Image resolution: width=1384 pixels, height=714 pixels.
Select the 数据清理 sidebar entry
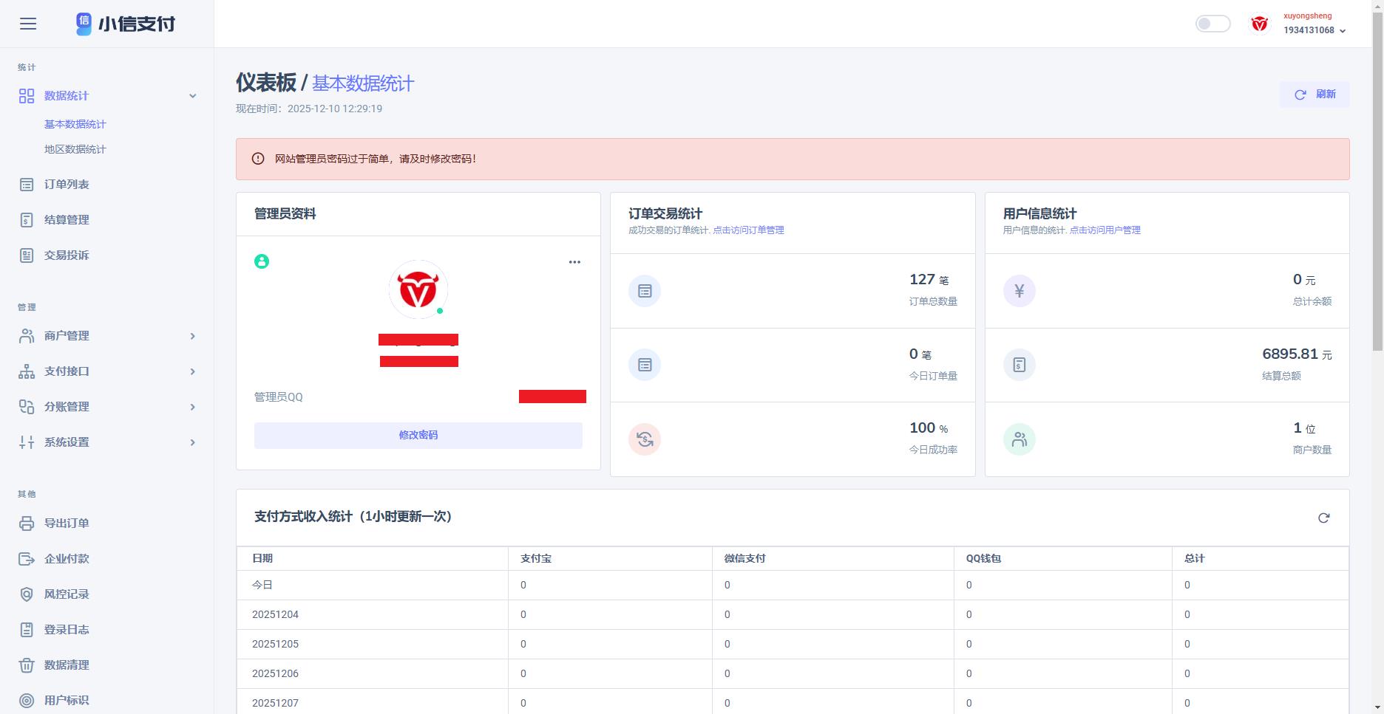point(65,665)
